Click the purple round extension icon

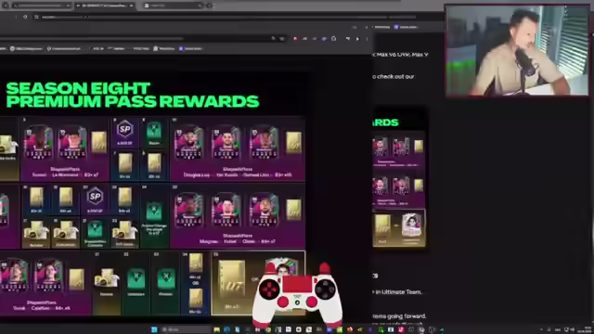click(x=324, y=39)
